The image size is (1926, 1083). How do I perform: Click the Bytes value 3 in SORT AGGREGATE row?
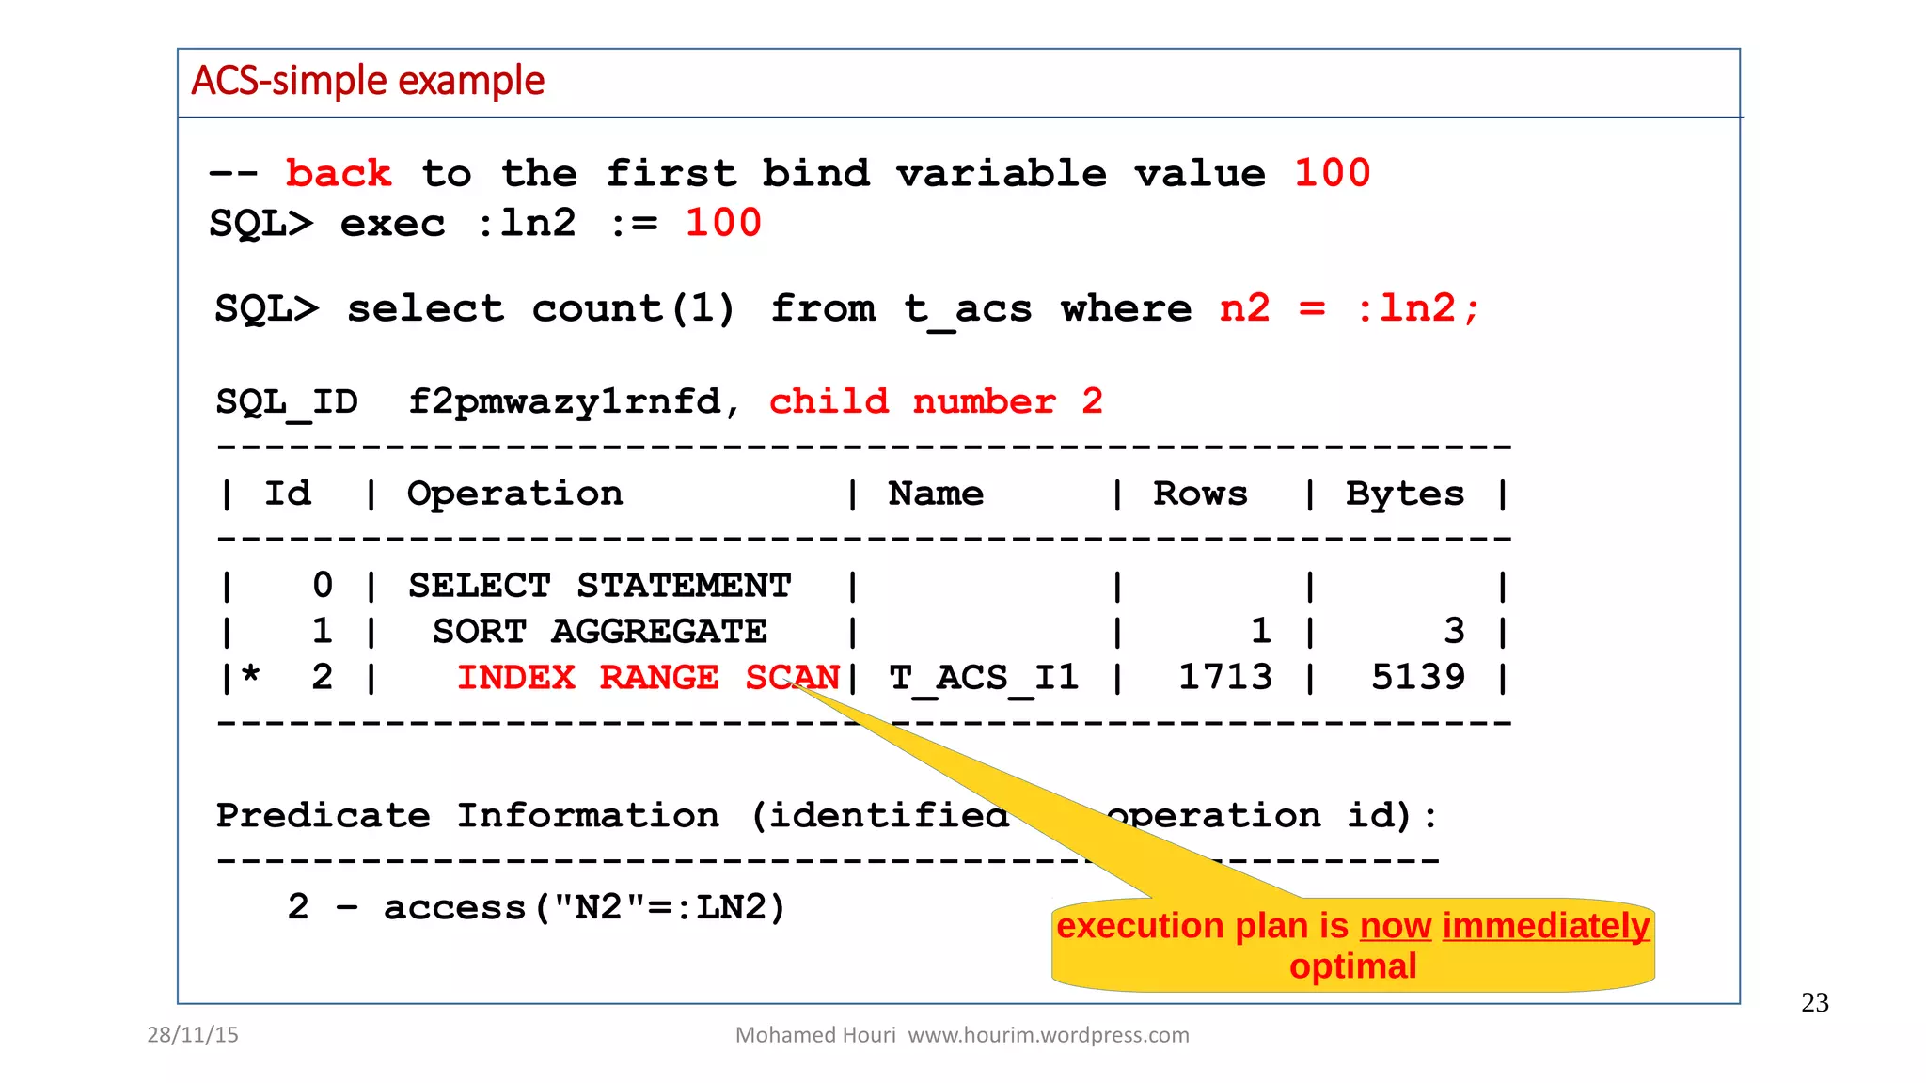[x=1454, y=631]
